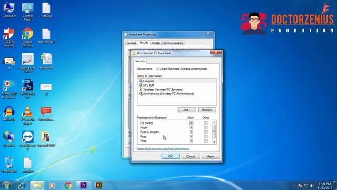Image resolution: width=337 pixels, height=190 pixels.
Task: Open Details tab in timesheet Properties
Action: point(155,43)
